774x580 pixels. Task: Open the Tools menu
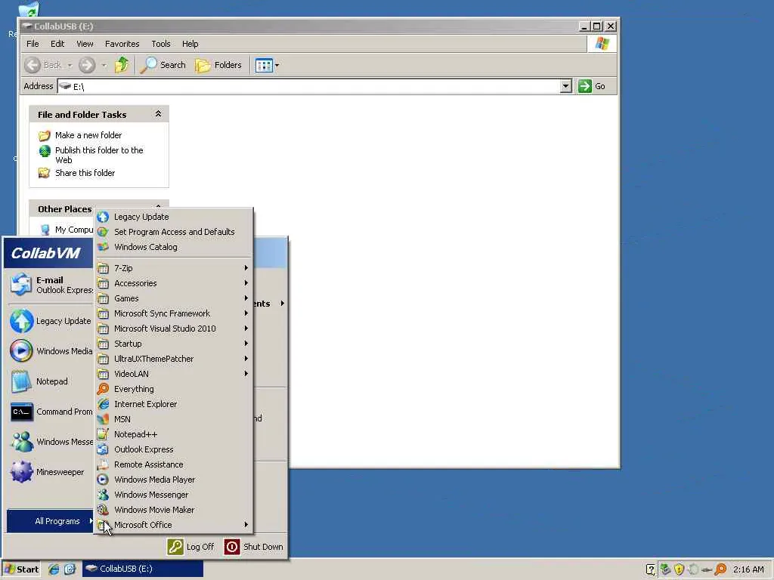pyautogui.click(x=160, y=44)
